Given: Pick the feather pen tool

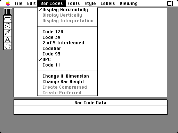Looking at the screenshot, I should coord(8,33).
